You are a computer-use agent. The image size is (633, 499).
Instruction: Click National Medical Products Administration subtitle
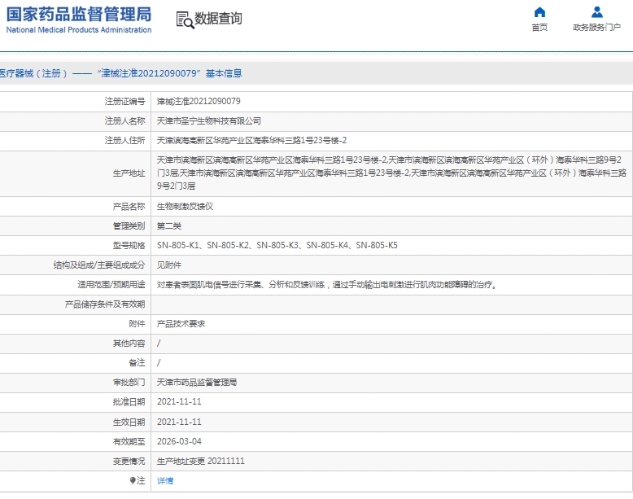click(79, 30)
